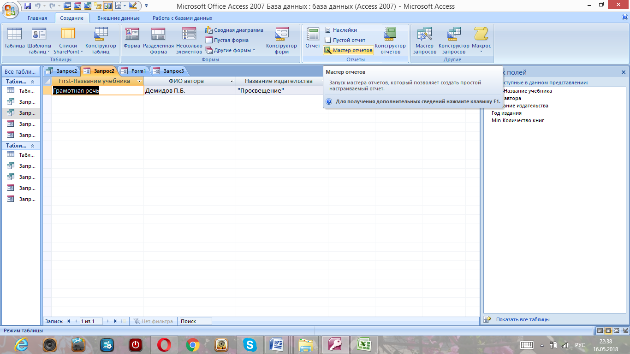This screenshot has height=354, width=630.
Task: Expand the Макрос dropdown arrow
Action: click(481, 51)
